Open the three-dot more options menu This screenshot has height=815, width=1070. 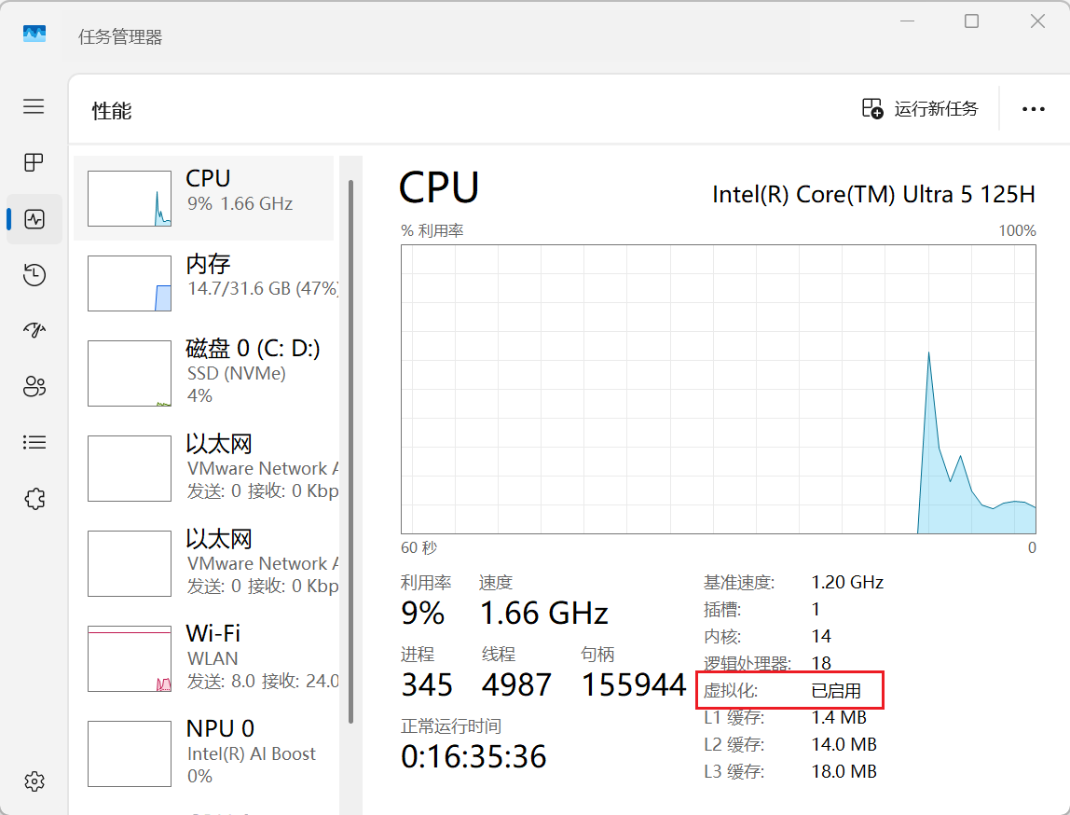coord(1033,109)
